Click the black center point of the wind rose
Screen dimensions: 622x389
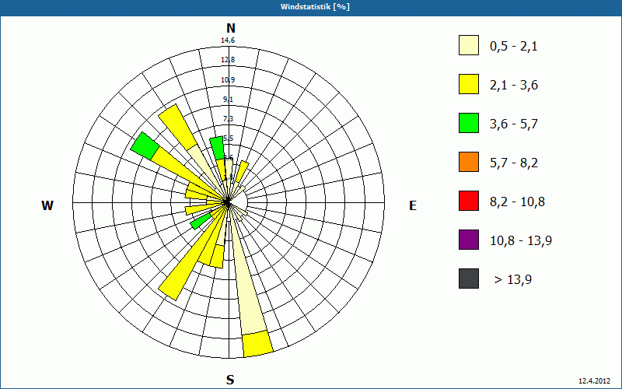pyautogui.click(x=227, y=203)
